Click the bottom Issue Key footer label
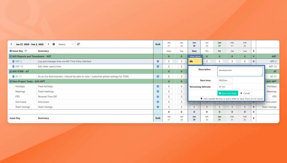The image size is (287, 163). 15,118
